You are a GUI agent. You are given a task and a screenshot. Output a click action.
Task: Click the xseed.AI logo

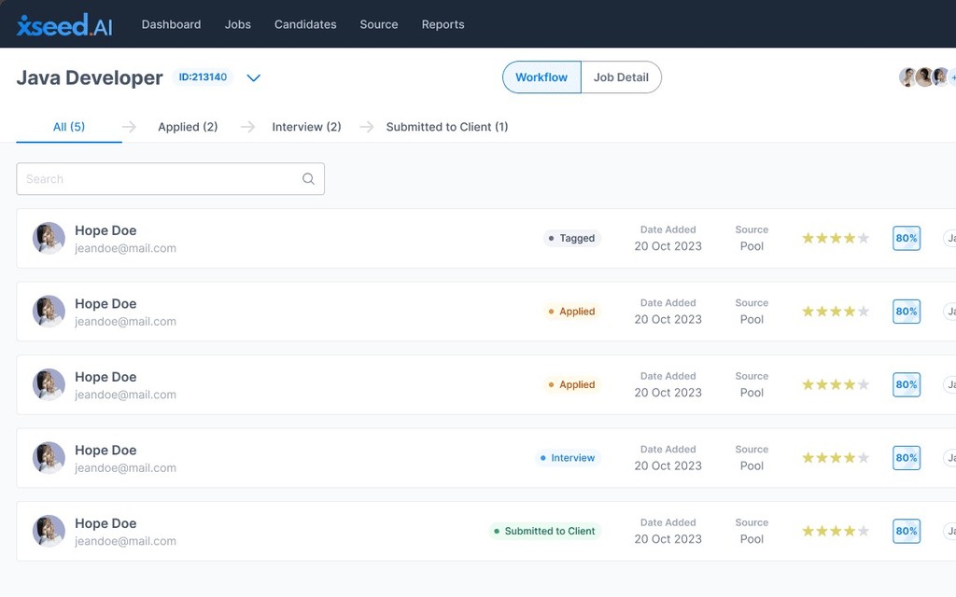[x=64, y=25]
